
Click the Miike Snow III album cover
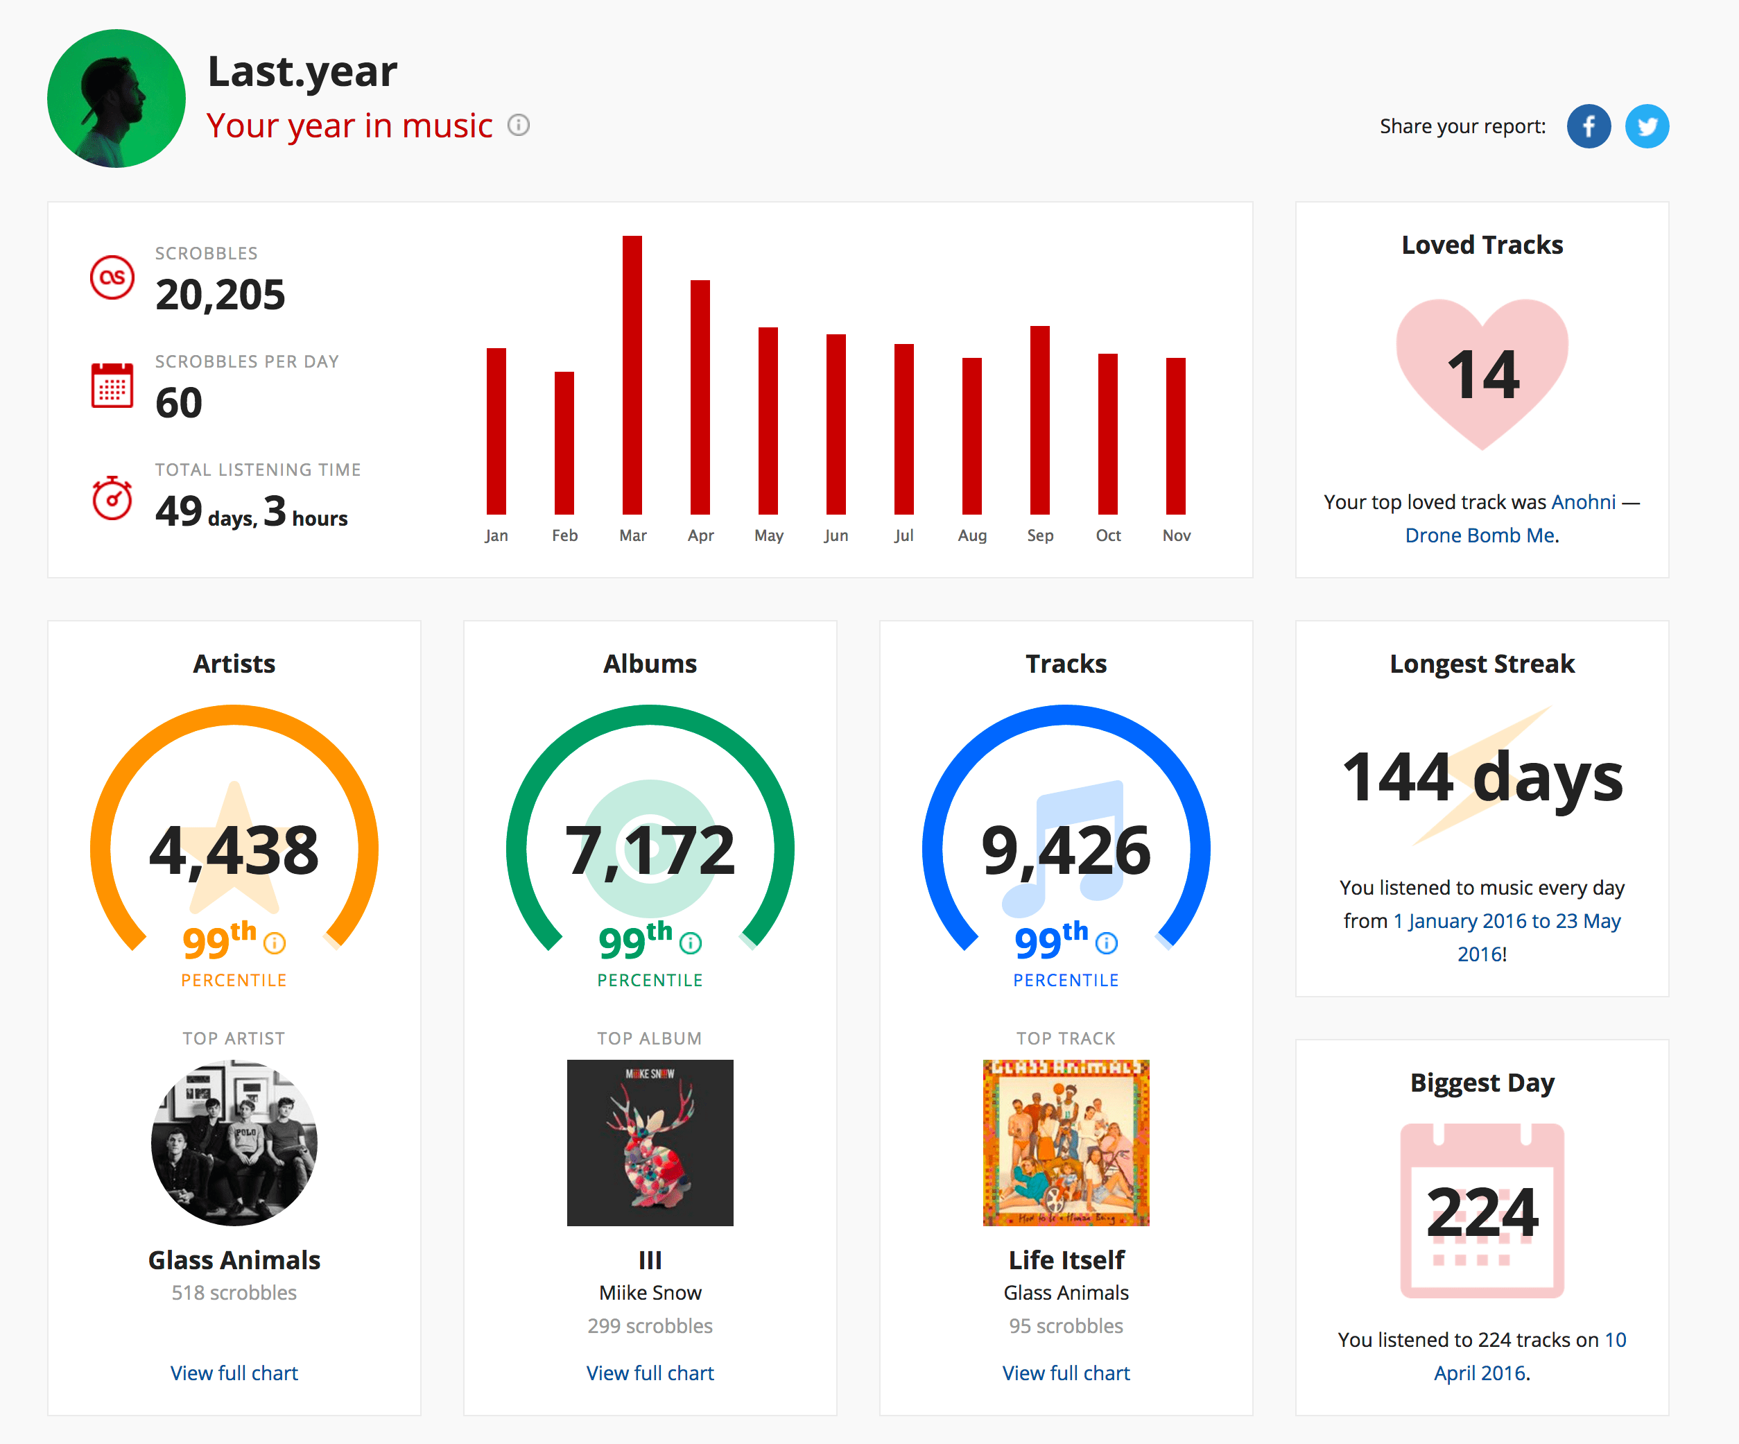pyautogui.click(x=650, y=1142)
